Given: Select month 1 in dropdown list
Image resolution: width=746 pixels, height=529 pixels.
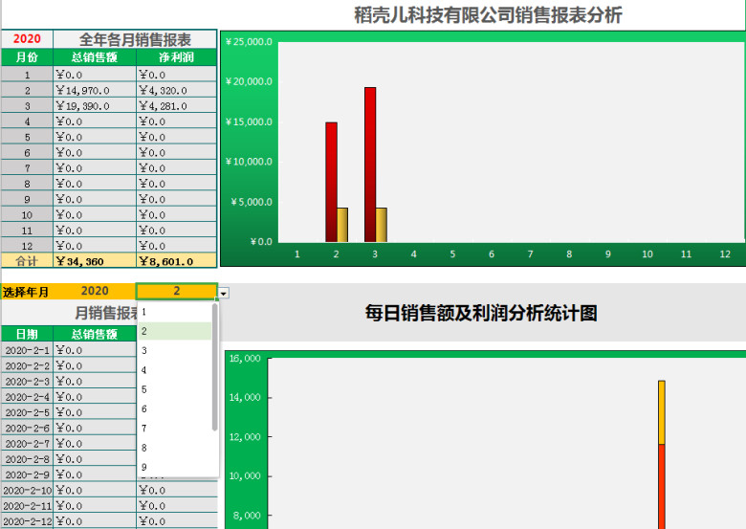Looking at the screenshot, I should tap(175, 312).
